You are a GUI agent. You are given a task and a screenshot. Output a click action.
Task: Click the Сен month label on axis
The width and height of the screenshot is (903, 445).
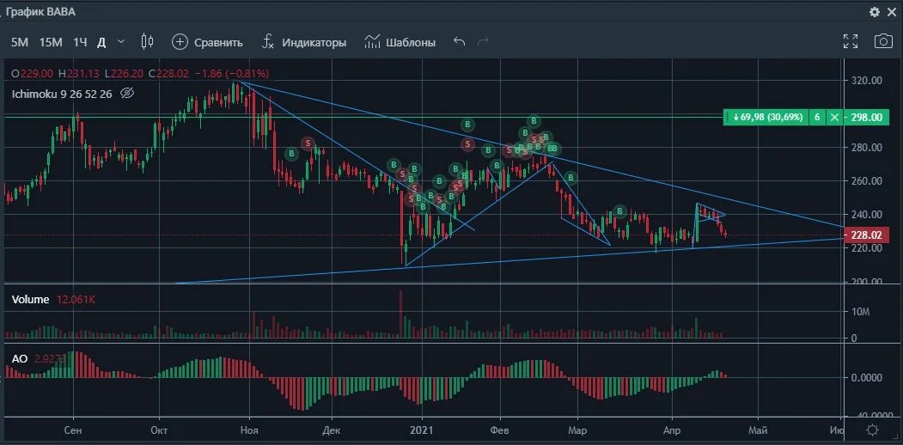tap(73, 430)
